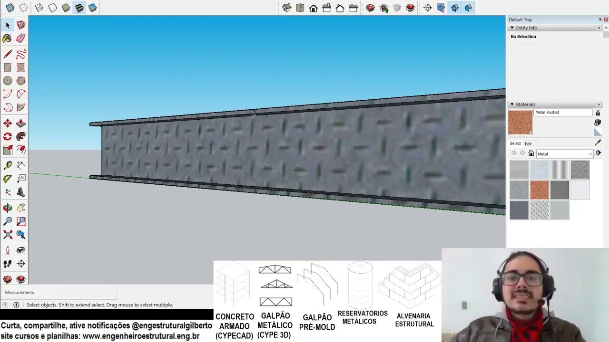Open Extension Warehouse from top toolbar

pyautogui.click(x=411, y=8)
